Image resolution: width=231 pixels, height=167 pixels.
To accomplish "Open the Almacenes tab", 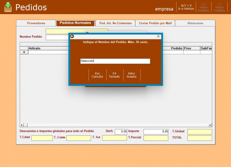I will (195, 23).
